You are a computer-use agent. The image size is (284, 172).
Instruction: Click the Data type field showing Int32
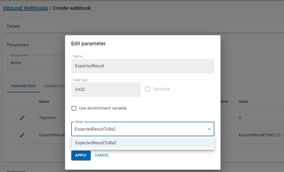[106, 90]
